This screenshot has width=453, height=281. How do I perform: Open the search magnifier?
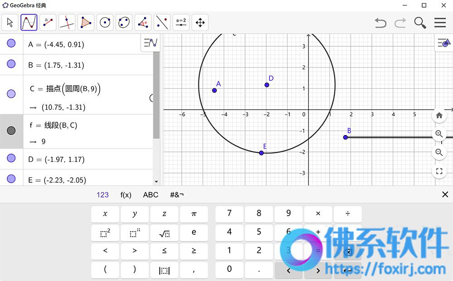click(x=420, y=23)
